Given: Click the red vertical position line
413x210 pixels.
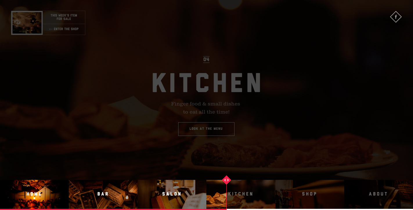Looking at the screenshot, I should point(226,197).
